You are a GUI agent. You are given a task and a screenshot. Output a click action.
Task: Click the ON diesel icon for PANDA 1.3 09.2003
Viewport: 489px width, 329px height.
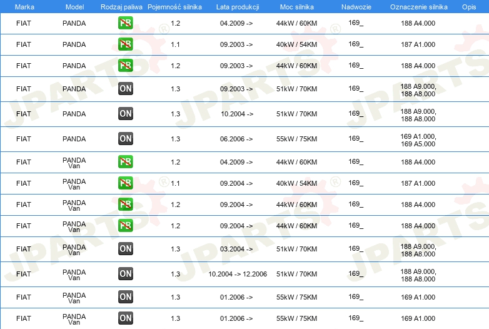pyautogui.click(x=125, y=89)
